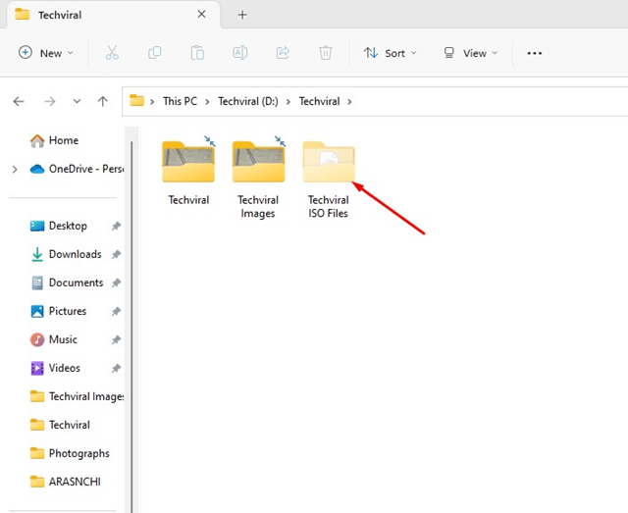The width and height of the screenshot is (628, 513).
Task: Select Downloads in the sidebar
Action: pos(75,254)
